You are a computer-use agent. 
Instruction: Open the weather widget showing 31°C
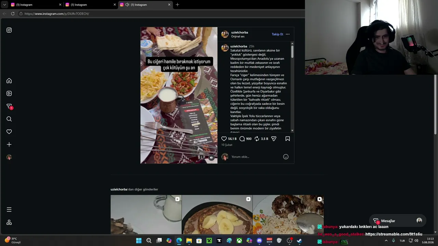coord(13,240)
